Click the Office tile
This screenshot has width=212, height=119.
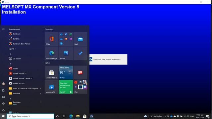click(x=52, y=39)
